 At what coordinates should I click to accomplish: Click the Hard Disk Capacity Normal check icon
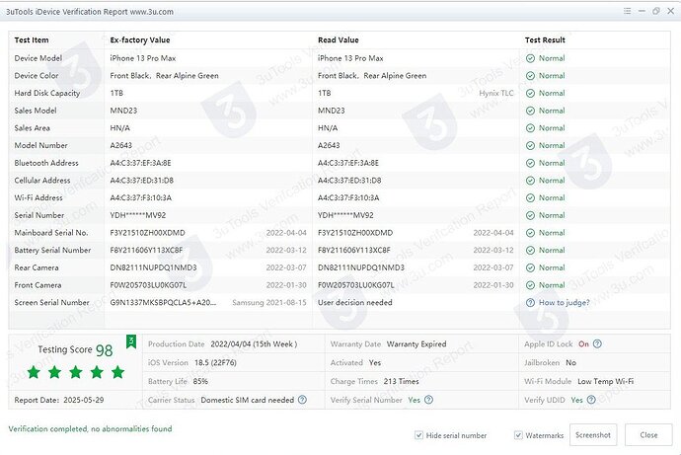(x=530, y=93)
